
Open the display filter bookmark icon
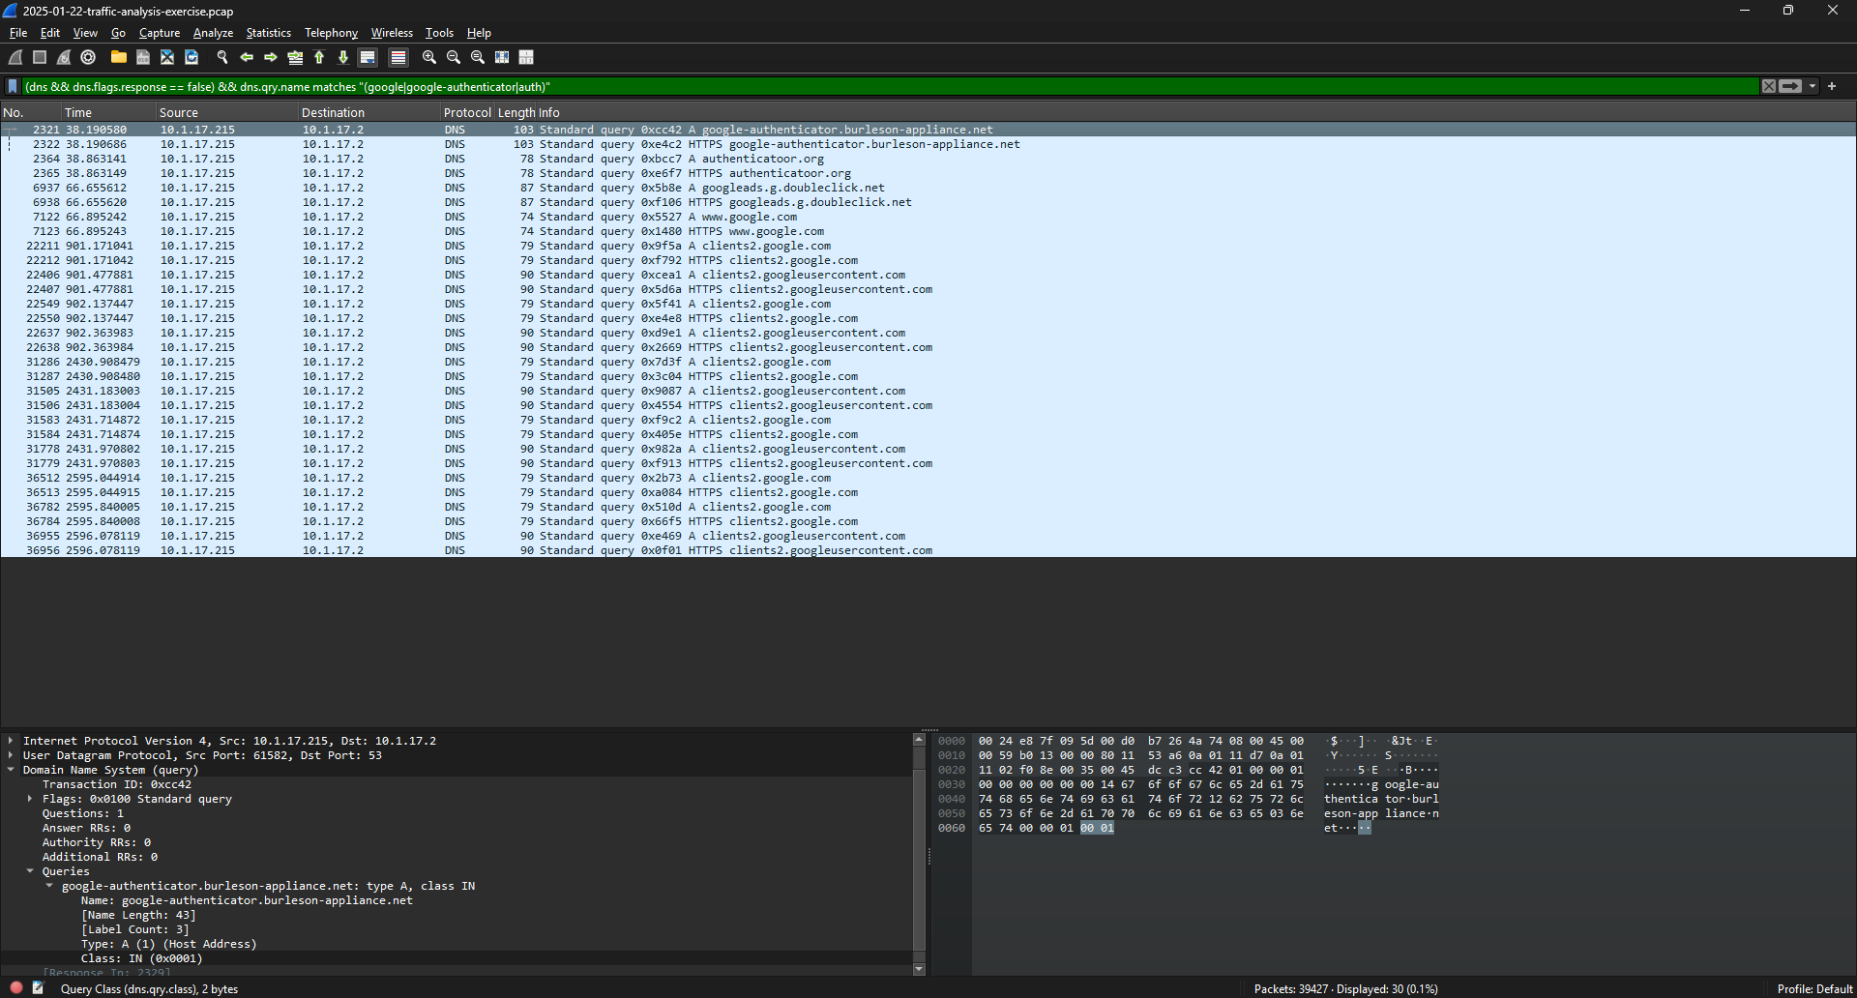pyautogui.click(x=13, y=86)
